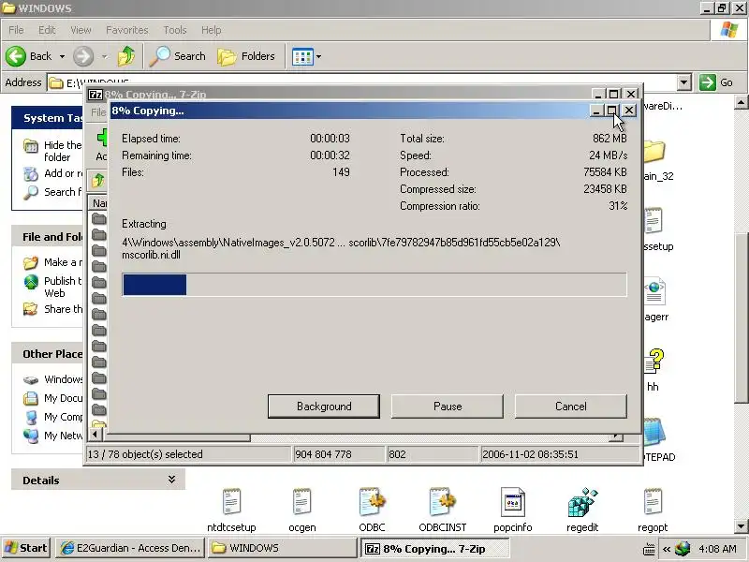Click 7-Zip file list left scroll arrow
Screen dimensions: 749x562
pyautogui.click(x=95, y=435)
